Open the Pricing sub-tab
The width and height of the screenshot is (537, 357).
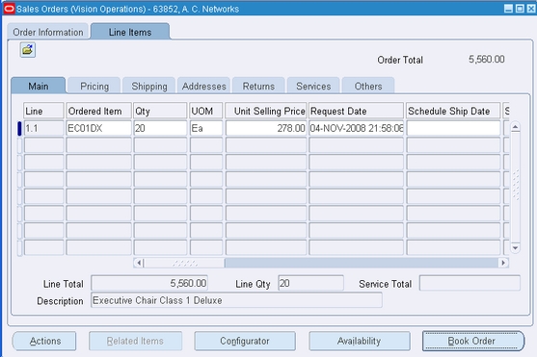[94, 86]
